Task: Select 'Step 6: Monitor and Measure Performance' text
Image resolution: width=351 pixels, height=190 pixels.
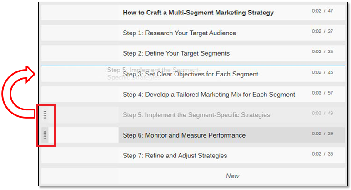Action: point(184,135)
